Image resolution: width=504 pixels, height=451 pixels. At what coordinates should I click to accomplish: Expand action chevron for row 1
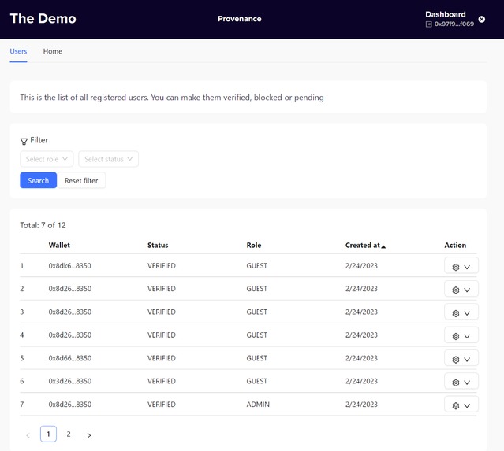point(467,267)
